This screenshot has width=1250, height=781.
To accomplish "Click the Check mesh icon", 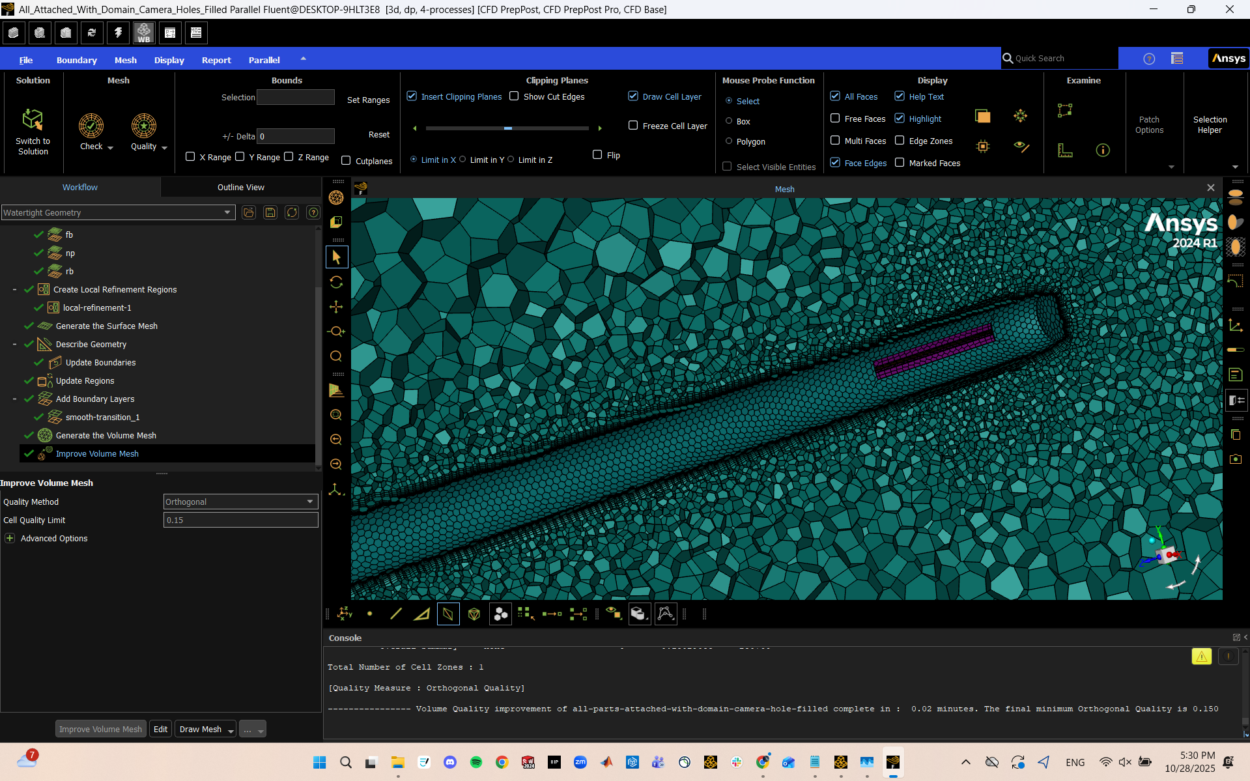I will pyautogui.click(x=91, y=125).
